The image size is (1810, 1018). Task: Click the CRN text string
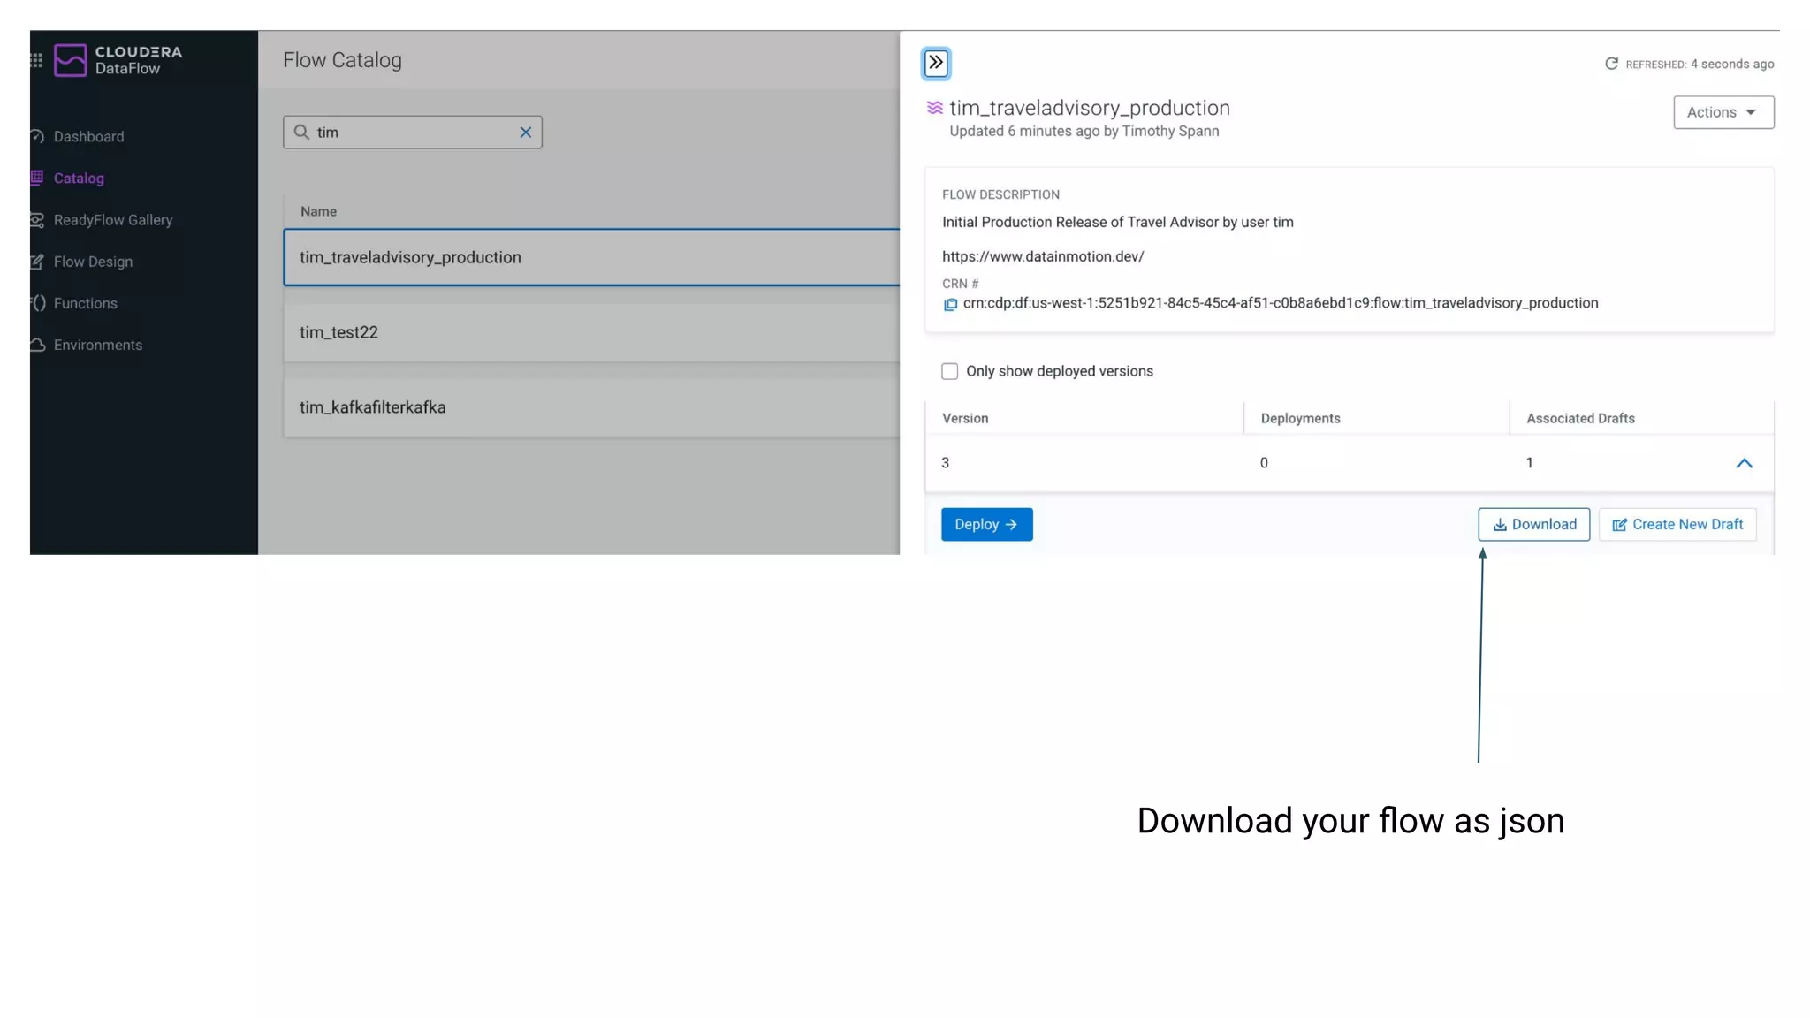tap(1281, 303)
